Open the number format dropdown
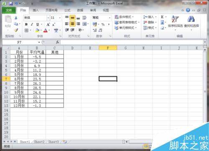 tap(110, 18)
